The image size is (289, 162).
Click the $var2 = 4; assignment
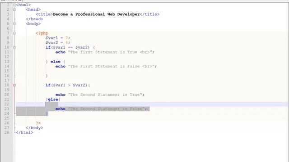(x=58, y=43)
